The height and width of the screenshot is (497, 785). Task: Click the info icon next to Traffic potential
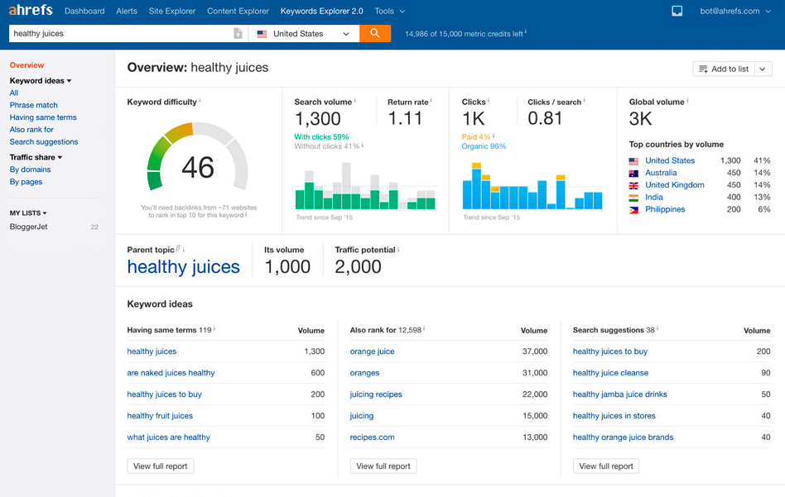click(x=398, y=249)
